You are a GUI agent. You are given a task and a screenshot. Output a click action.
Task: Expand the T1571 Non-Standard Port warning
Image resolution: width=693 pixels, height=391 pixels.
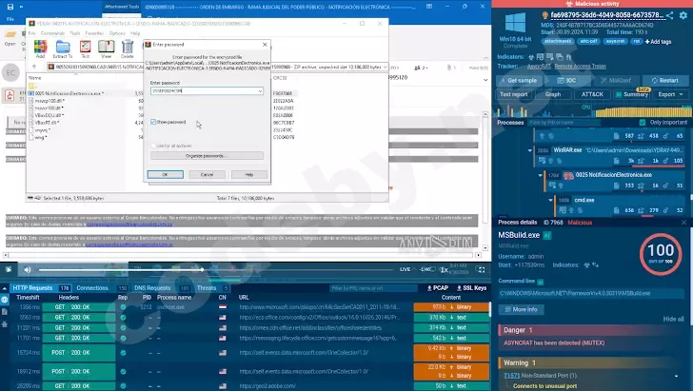[x=676, y=376]
